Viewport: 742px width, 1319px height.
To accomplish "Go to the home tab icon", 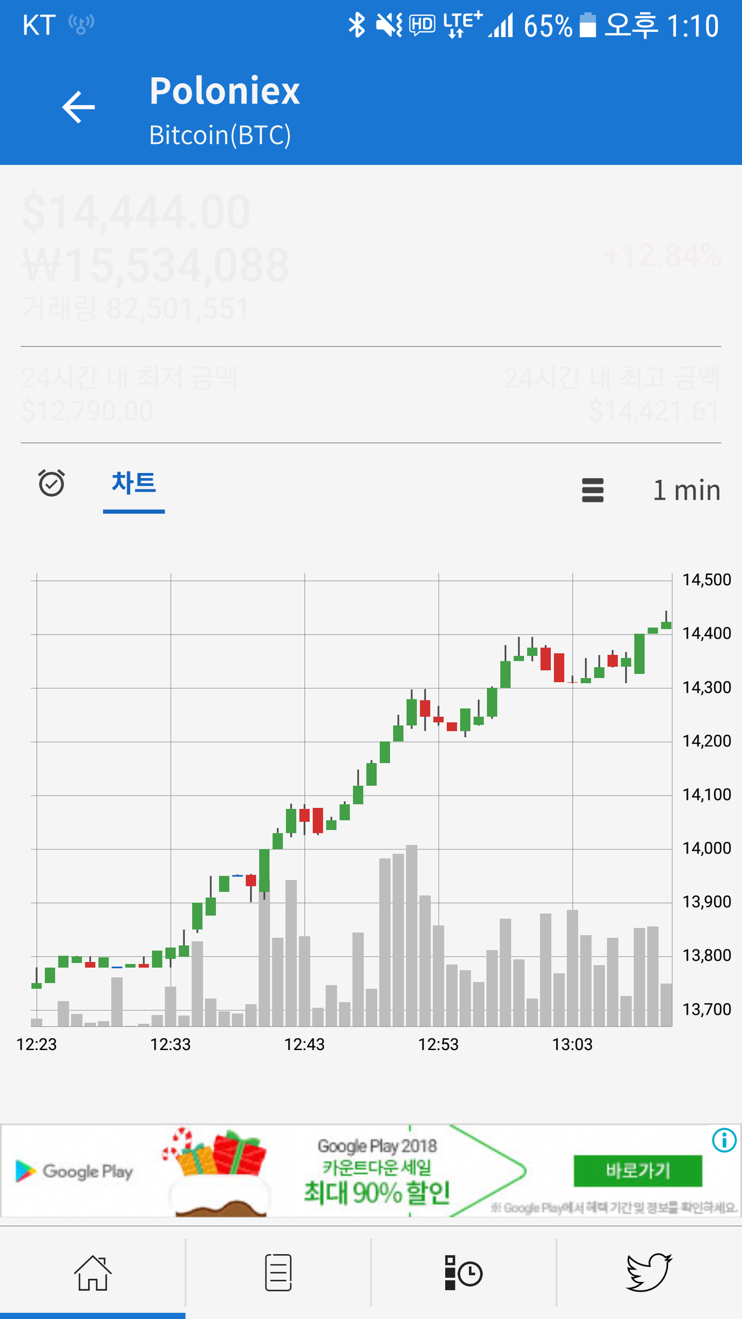I will pos(92,1273).
